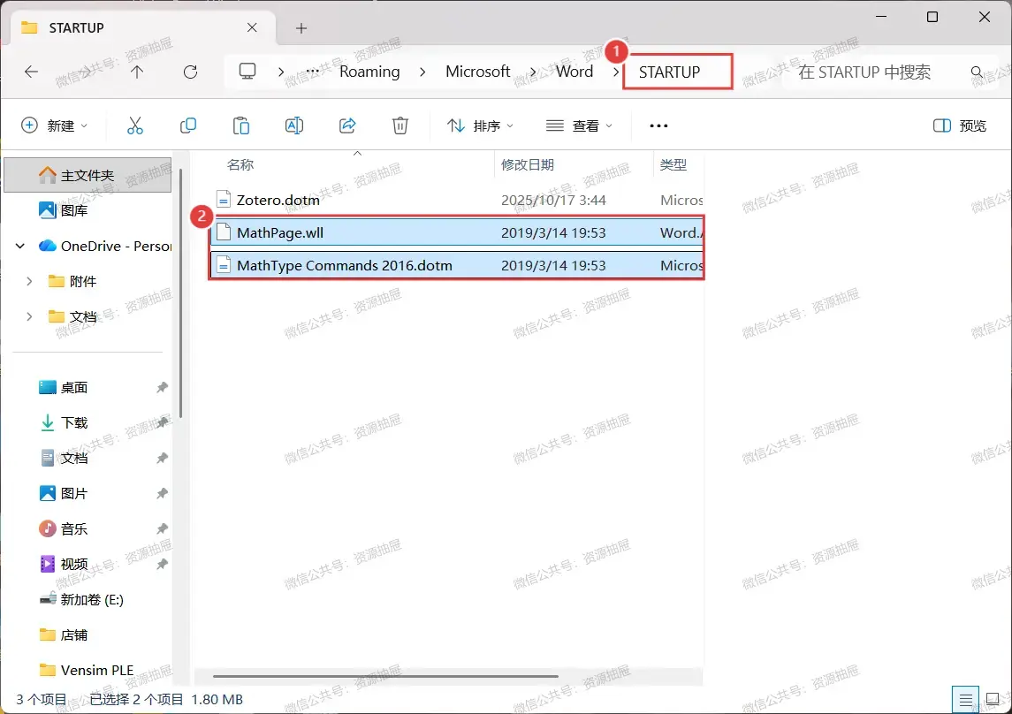This screenshot has height=714, width=1012.
Task: Navigate to Word in breadcrumb
Action: click(x=574, y=72)
